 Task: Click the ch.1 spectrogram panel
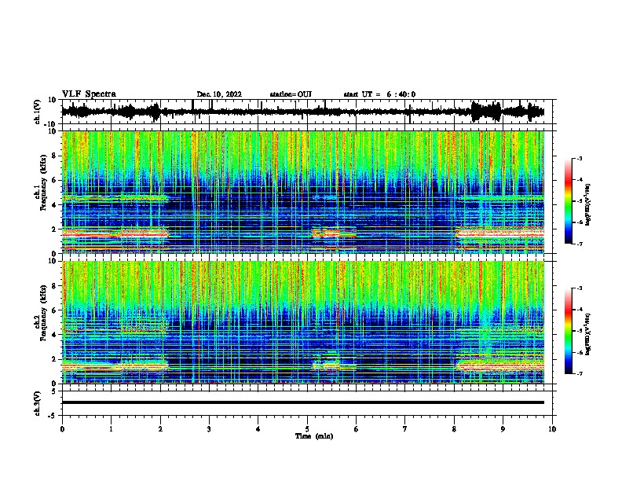point(303,192)
